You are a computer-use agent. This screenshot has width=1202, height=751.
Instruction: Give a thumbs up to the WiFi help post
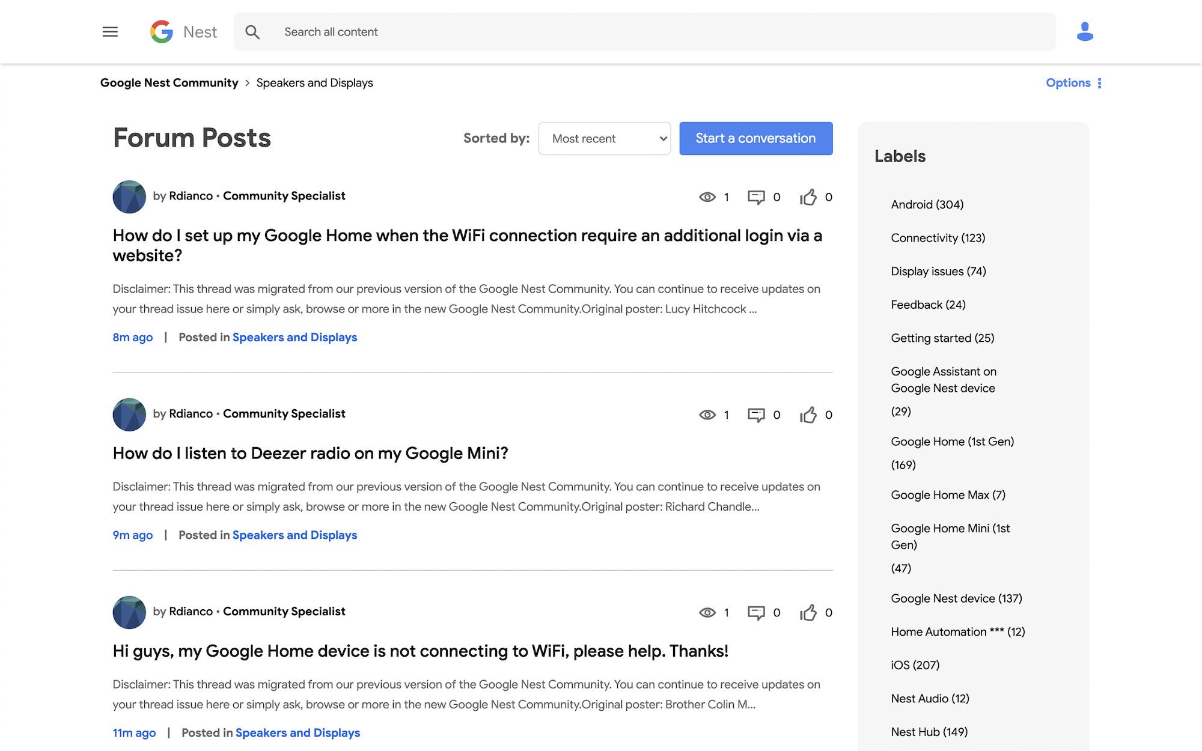810,613
